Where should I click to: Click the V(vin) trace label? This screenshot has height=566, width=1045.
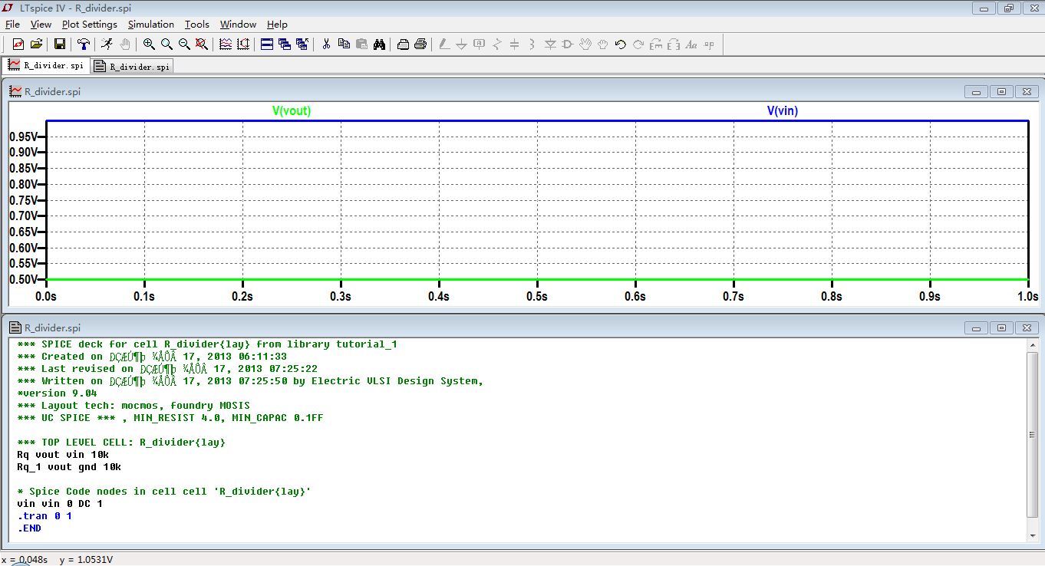(782, 111)
